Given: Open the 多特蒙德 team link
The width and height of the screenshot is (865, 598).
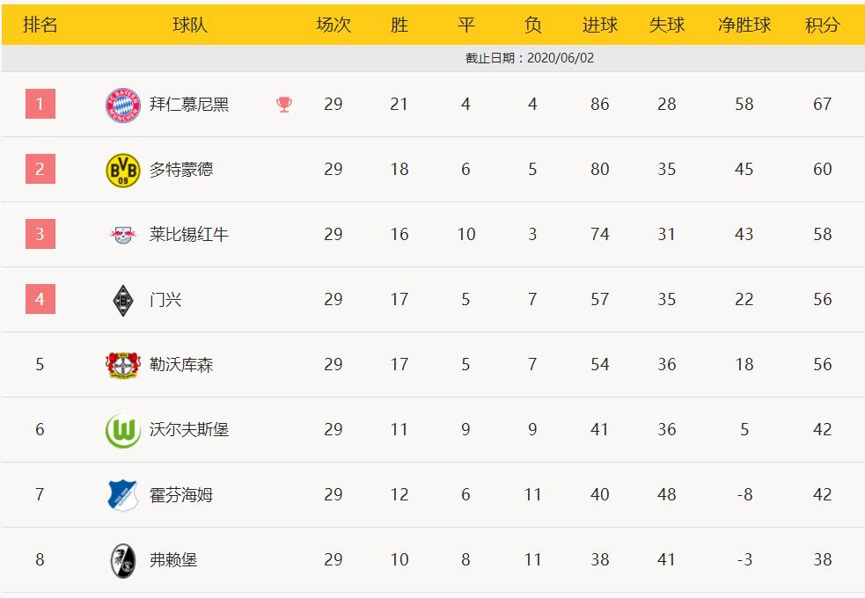Looking at the screenshot, I should [x=181, y=169].
